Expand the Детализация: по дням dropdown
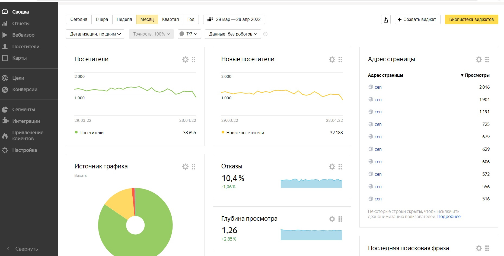 pyautogui.click(x=95, y=34)
